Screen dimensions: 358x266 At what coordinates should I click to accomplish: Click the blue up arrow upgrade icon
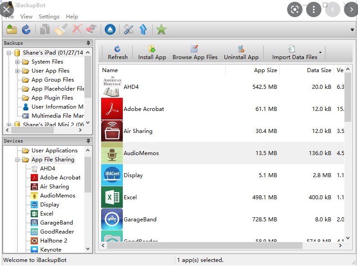pos(143,29)
